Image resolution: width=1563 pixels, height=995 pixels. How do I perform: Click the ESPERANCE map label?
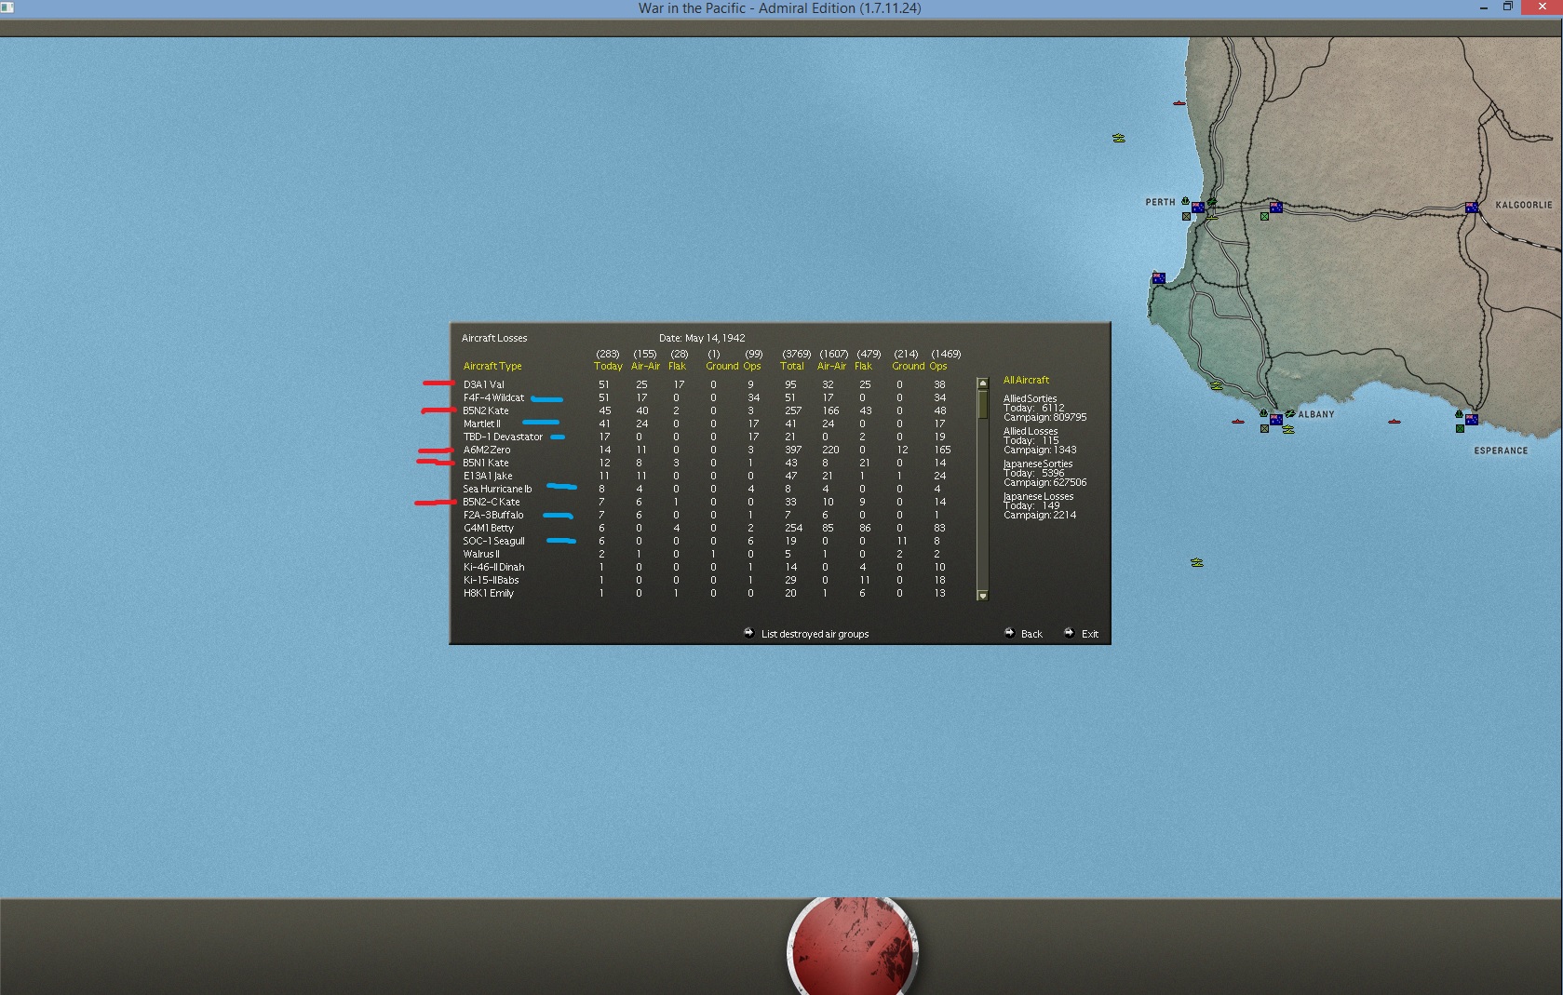point(1501,450)
